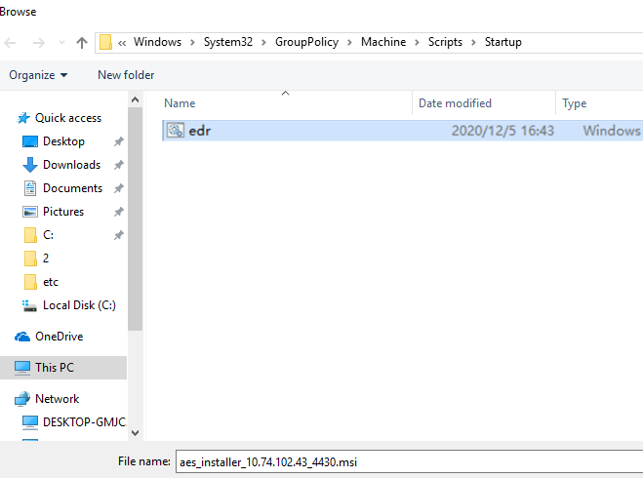This screenshot has height=478, width=643.
Task: Click pin icon next to Documents
Action: (x=118, y=188)
